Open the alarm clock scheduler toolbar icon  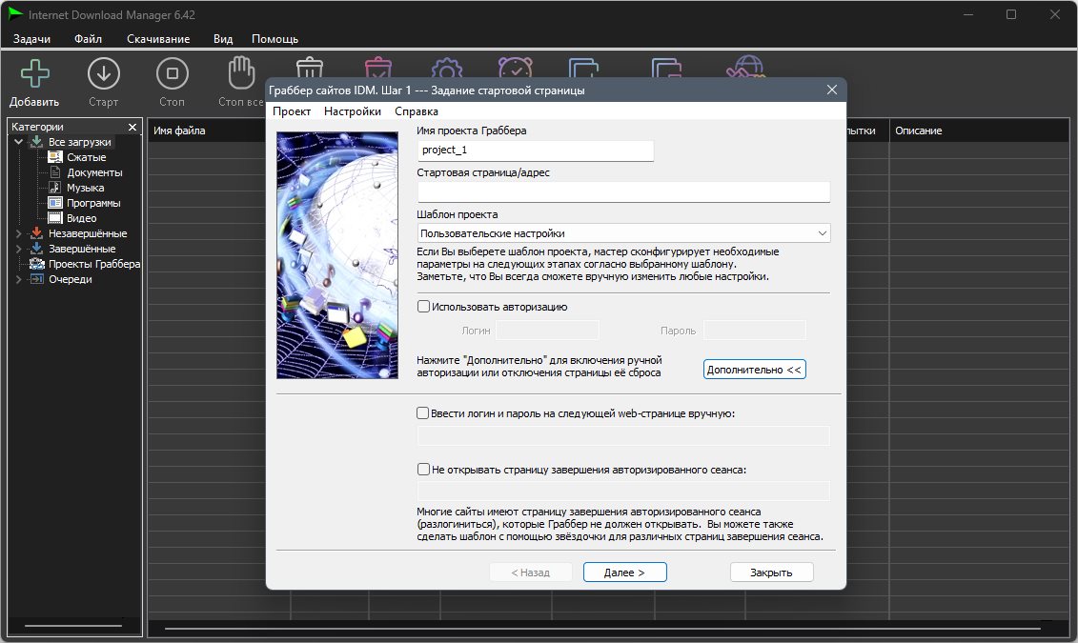pos(515,68)
